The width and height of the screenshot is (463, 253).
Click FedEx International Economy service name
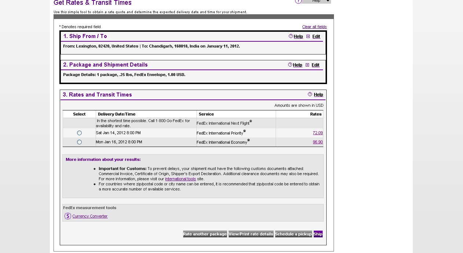pyautogui.click(x=223, y=142)
